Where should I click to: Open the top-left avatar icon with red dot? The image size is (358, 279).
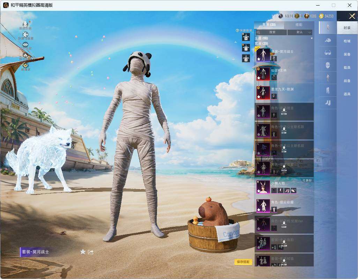[25, 25]
